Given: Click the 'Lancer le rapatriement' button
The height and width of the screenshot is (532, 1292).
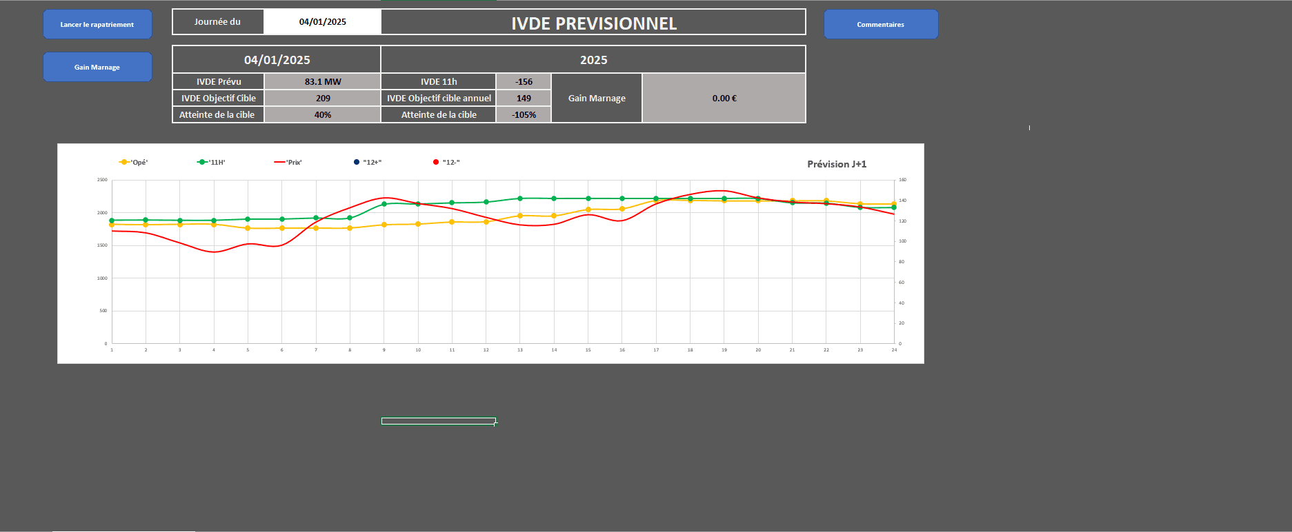Looking at the screenshot, I should click(x=97, y=25).
